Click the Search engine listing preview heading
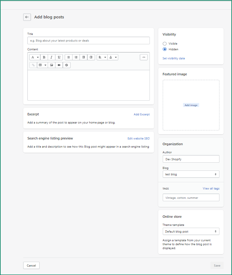 click(x=50, y=138)
